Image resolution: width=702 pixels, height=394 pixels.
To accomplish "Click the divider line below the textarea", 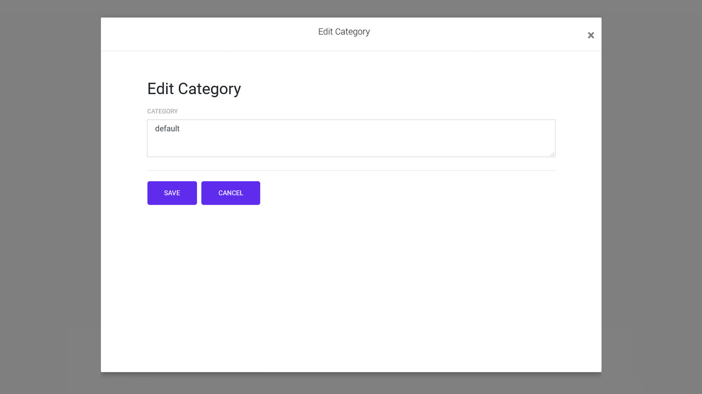I will pyautogui.click(x=351, y=170).
